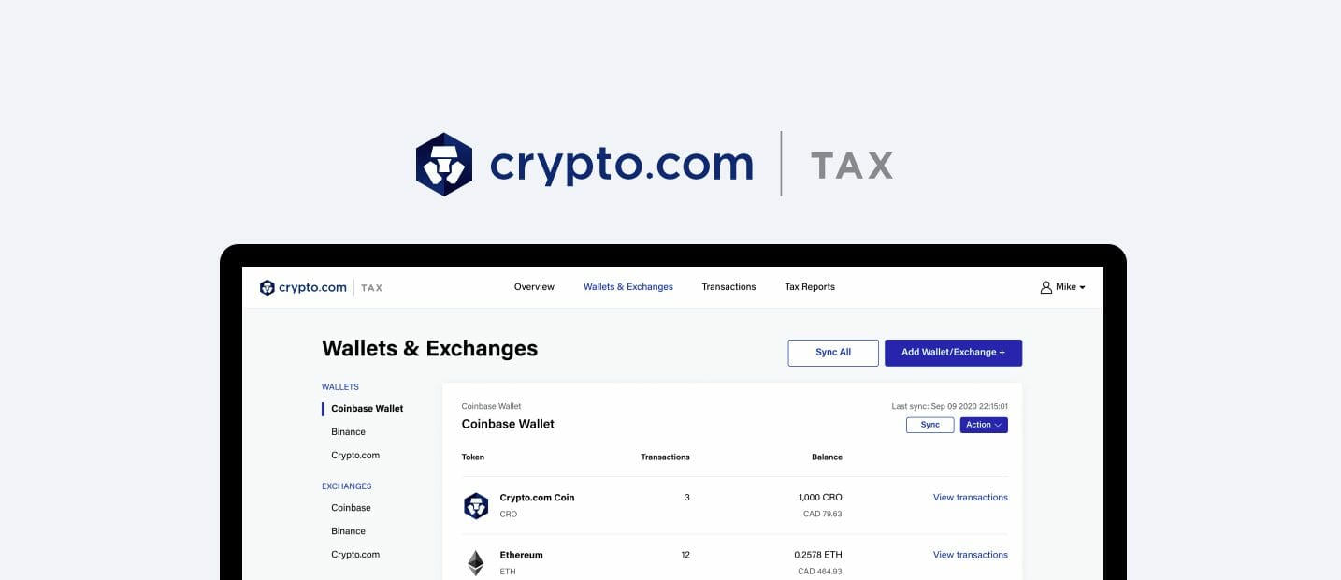
Task: Select Binance under the WALLETS section
Action: 348,431
